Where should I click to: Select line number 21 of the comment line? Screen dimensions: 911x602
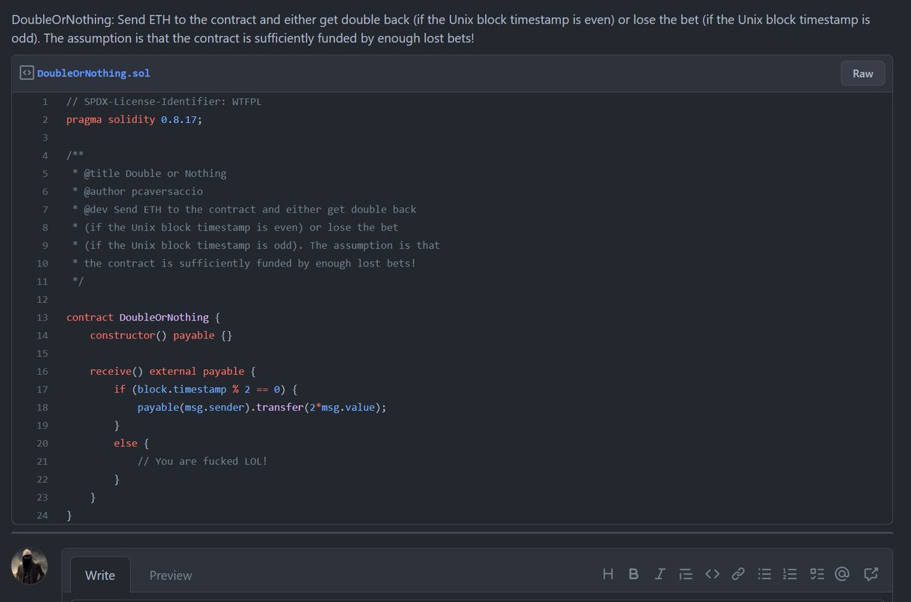pyautogui.click(x=43, y=462)
